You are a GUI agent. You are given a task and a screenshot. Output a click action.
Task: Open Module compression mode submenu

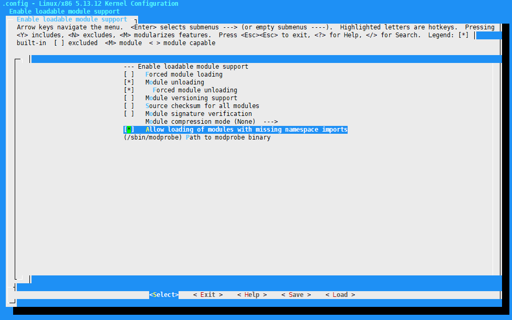coord(212,122)
